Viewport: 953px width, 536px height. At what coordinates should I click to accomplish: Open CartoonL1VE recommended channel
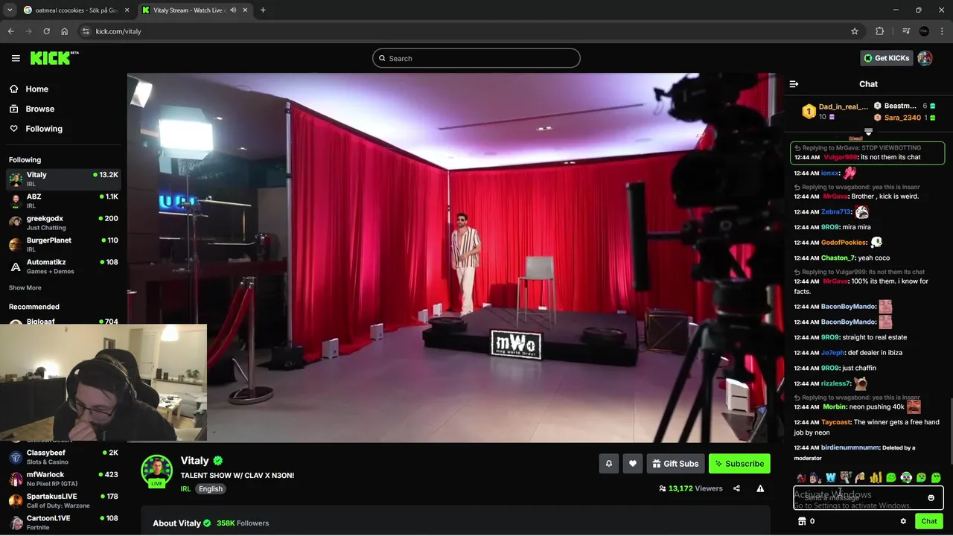pyautogui.click(x=63, y=522)
